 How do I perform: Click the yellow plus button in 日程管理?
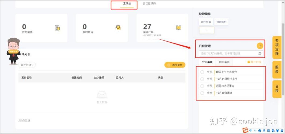tap(260, 46)
